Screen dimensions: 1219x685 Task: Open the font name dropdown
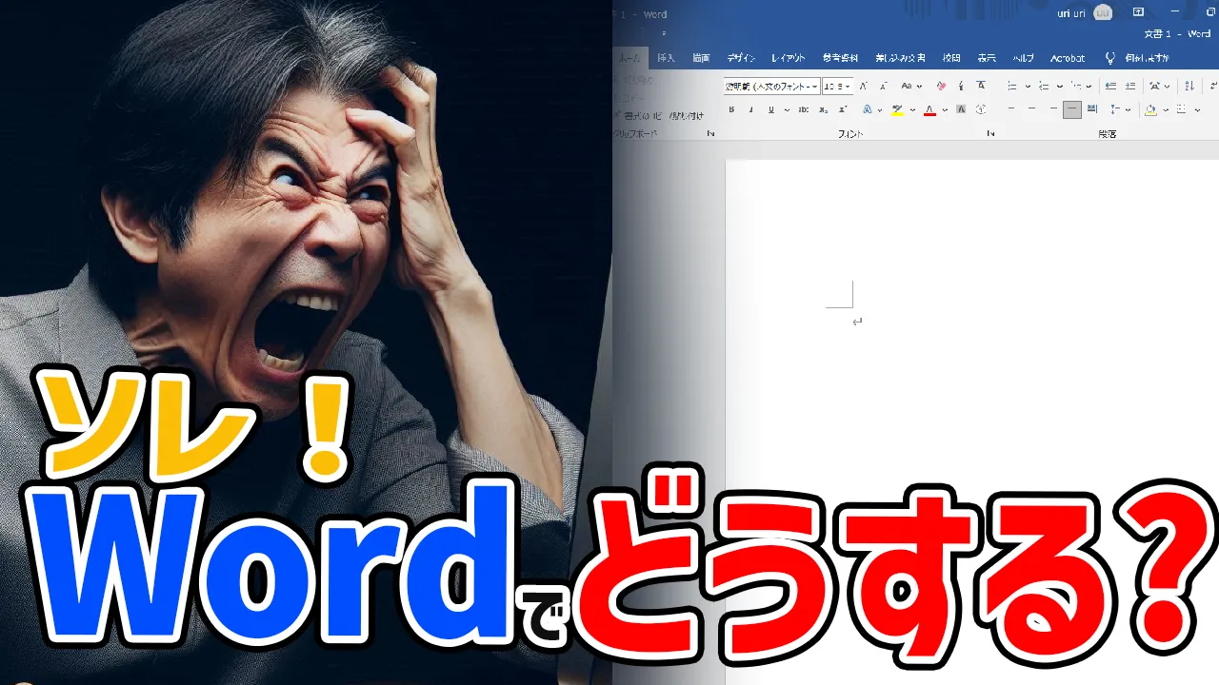[x=815, y=87]
